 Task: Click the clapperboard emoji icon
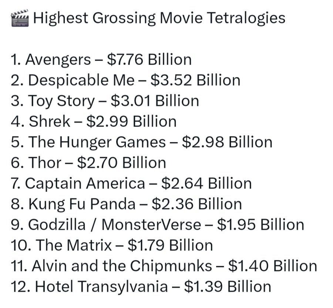[20, 18]
